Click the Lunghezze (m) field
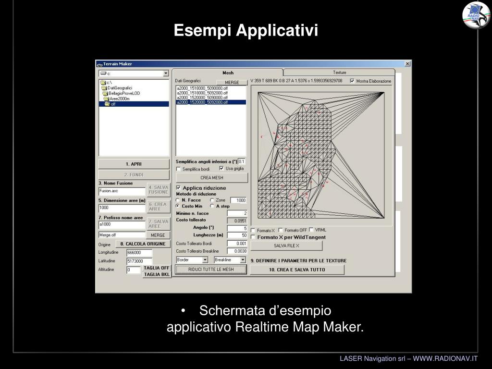This screenshot has height=369, width=492. 237,235
